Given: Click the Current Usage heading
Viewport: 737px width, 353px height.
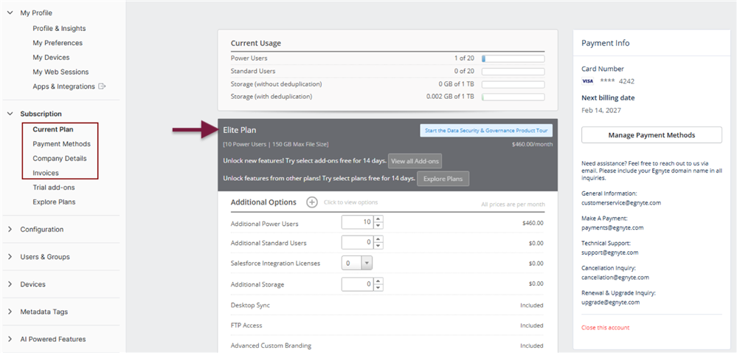Looking at the screenshot, I should tap(256, 43).
